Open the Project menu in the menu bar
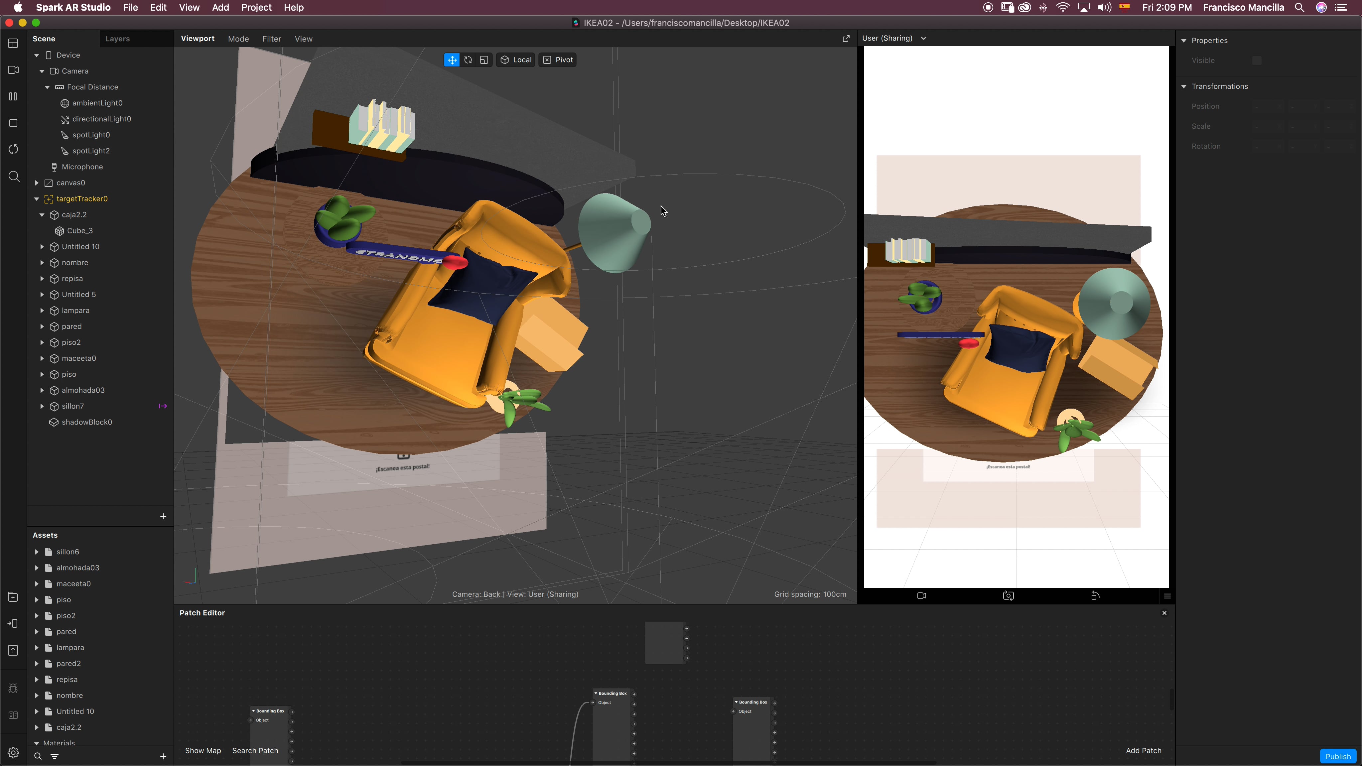This screenshot has height=766, width=1362. (256, 7)
